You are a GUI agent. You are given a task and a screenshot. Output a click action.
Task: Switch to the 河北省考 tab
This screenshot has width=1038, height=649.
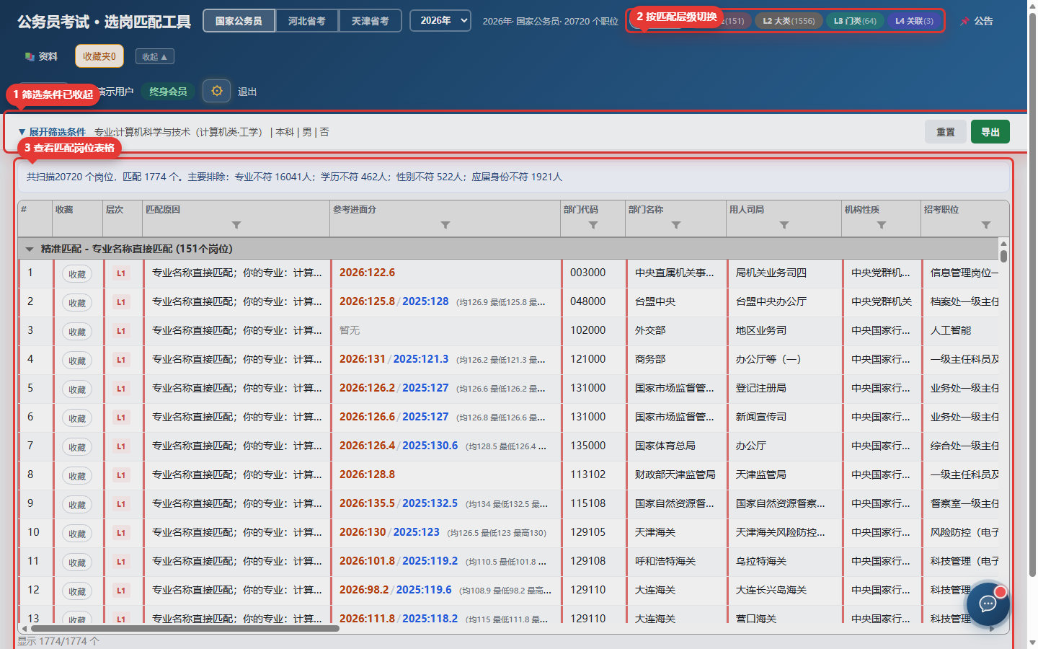[x=307, y=21]
